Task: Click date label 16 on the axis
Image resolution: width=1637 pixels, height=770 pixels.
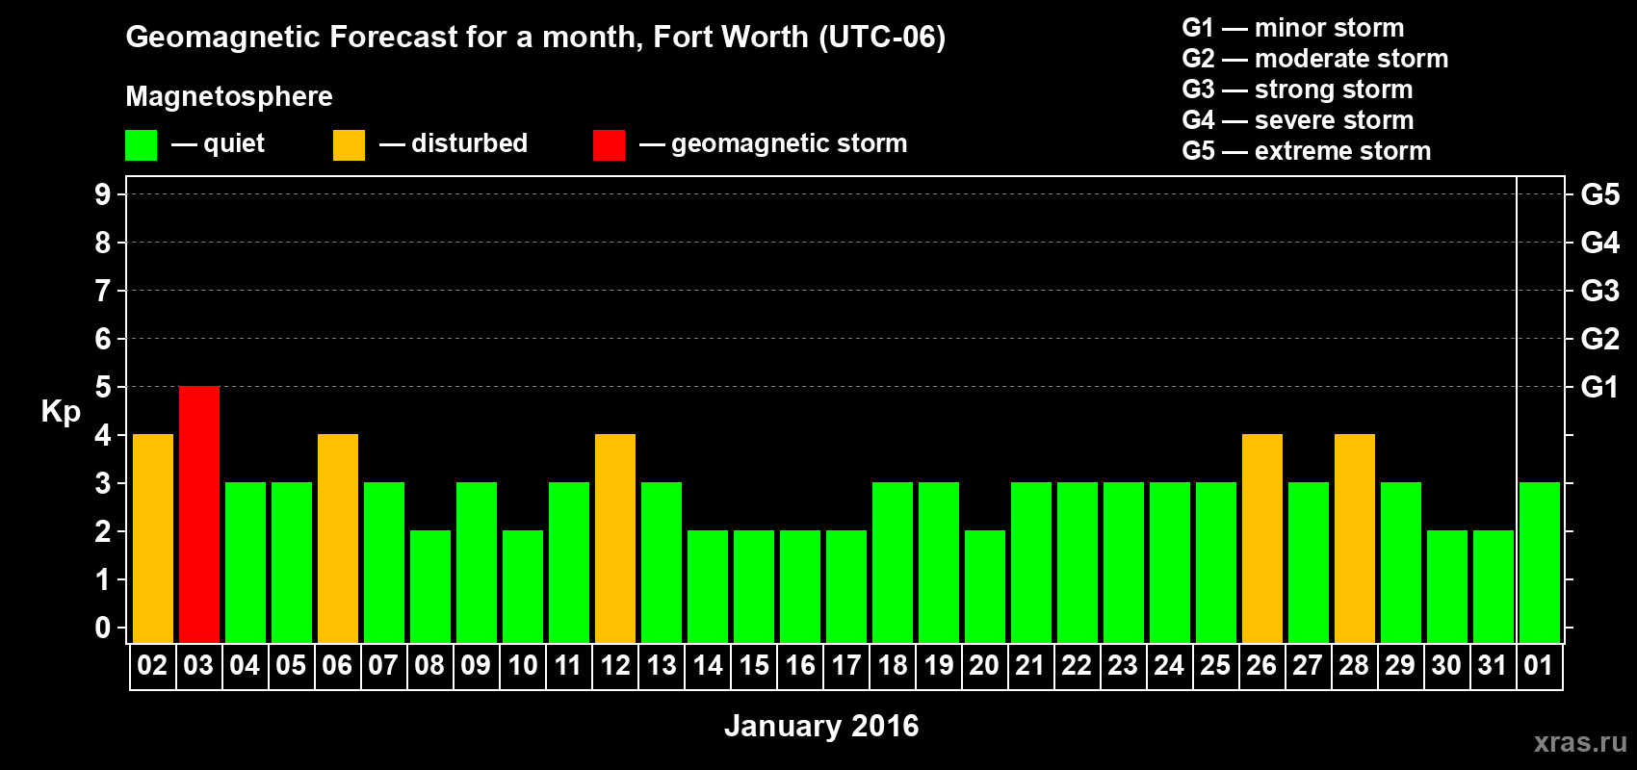Action: click(800, 665)
